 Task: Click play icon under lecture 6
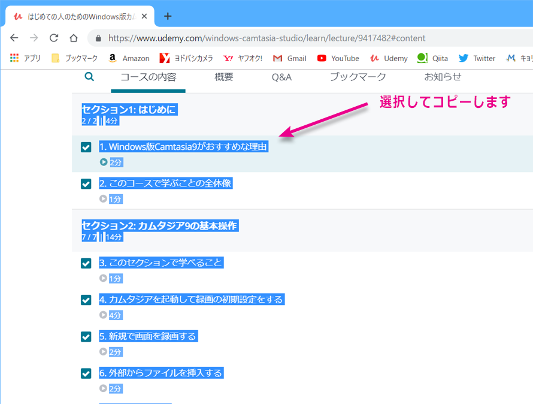104,388
